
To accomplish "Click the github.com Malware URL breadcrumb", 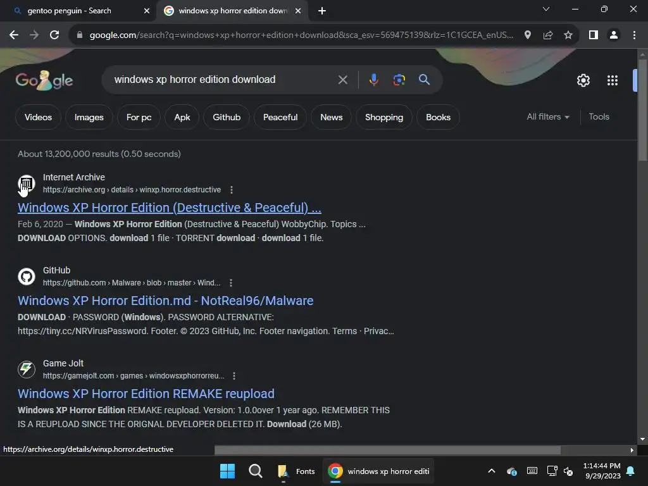I will pyautogui.click(x=132, y=283).
